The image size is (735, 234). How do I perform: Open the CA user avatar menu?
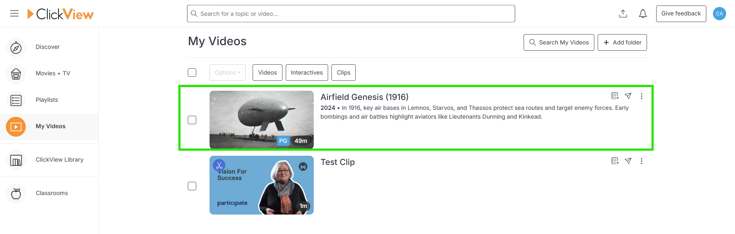(720, 14)
